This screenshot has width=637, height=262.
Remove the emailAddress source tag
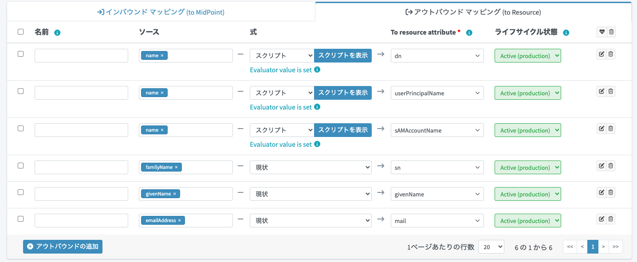(x=179, y=220)
